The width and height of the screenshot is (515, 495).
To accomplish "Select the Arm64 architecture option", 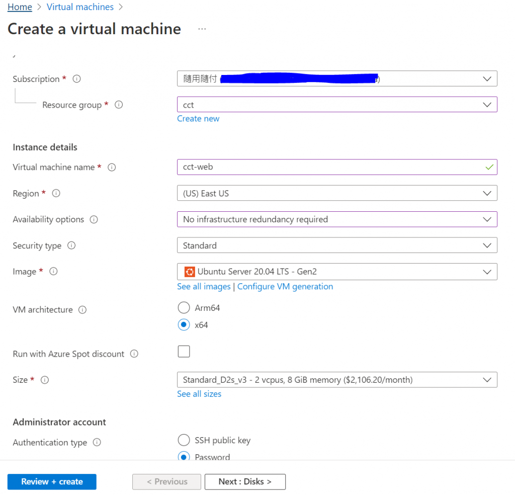I will [184, 308].
